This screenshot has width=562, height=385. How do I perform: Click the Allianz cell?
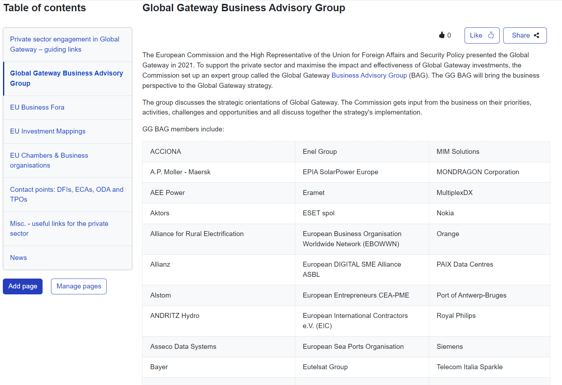point(219,270)
